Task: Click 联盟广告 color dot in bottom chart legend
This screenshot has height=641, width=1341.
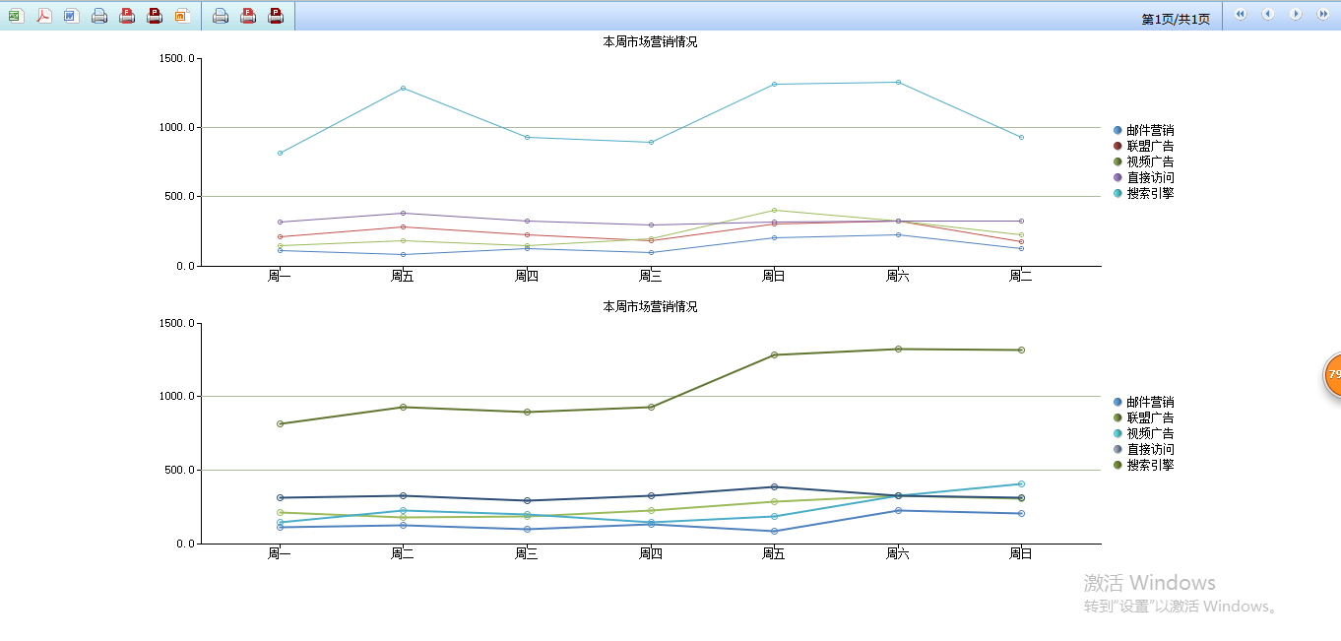Action: coord(1117,417)
